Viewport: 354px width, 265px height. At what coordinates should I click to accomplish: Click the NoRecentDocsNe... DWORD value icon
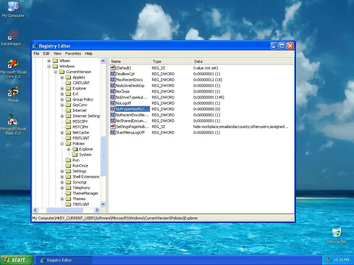pos(113,115)
